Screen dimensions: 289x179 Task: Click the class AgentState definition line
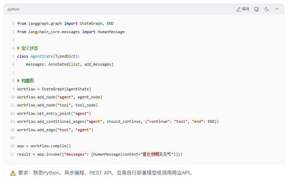click(48, 56)
